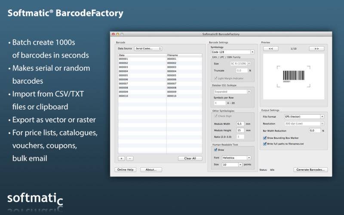This screenshot has width=344, height=215.
Task: Open the Size SC 6 dropdown
Action: click(240, 63)
